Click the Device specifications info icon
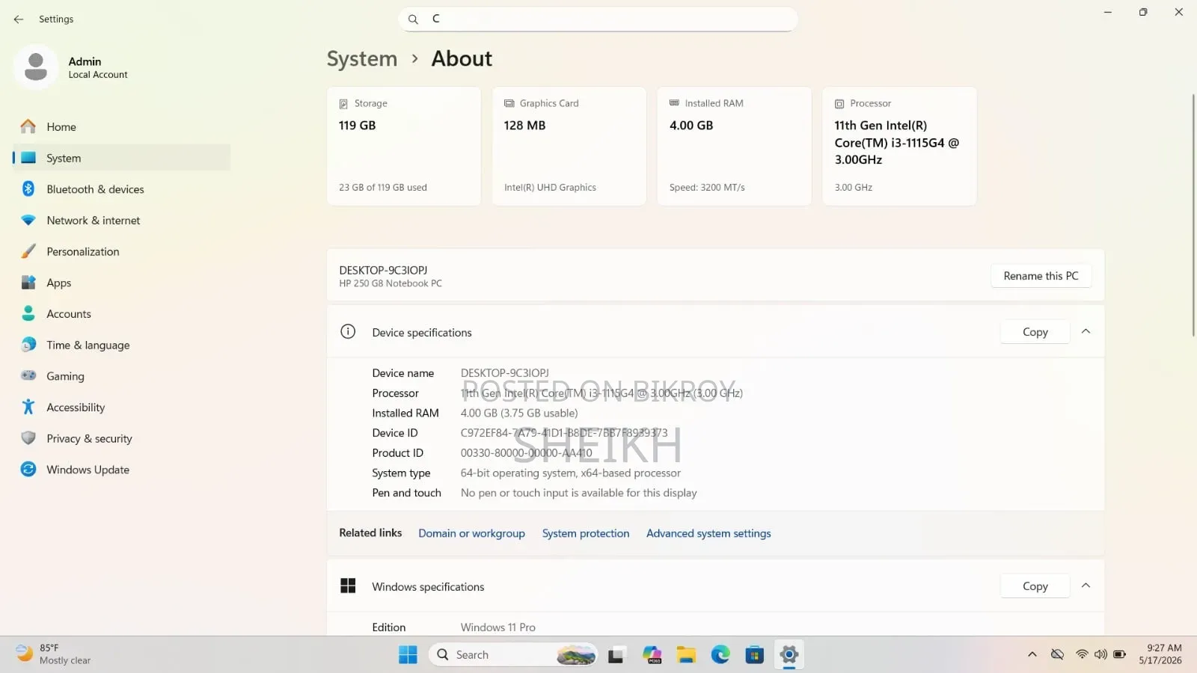Viewport: 1197px width, 673px height. [348, 331]
